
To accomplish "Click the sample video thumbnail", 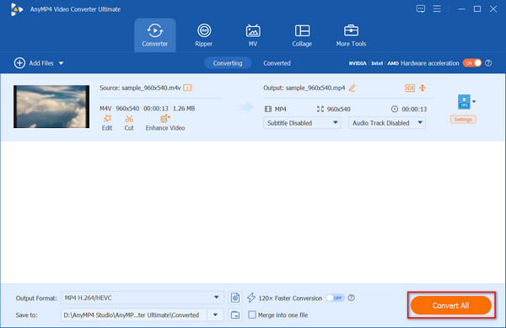I will click(x=51, y=106).
